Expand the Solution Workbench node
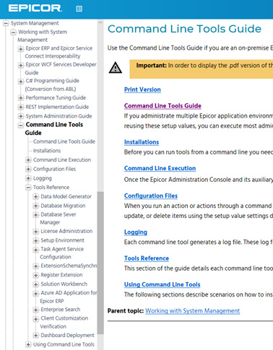Viewport: 273px width, 350px height. (35, 284)
